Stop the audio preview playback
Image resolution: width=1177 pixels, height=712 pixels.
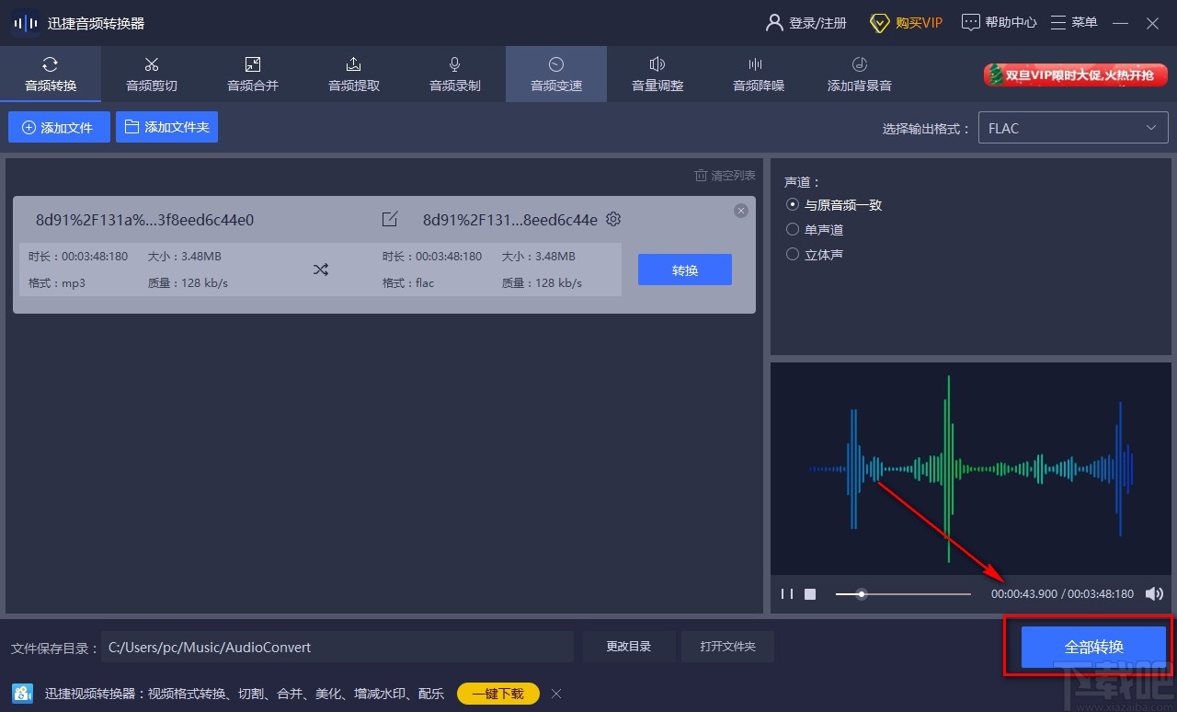click(810, 593)
